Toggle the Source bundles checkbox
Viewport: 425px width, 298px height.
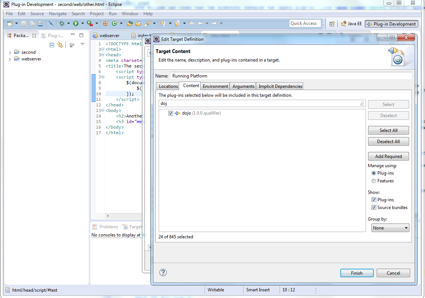click(x=374, y=208)
